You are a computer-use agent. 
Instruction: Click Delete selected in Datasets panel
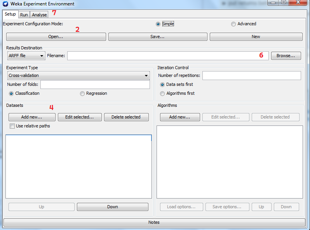click(126, 117)
